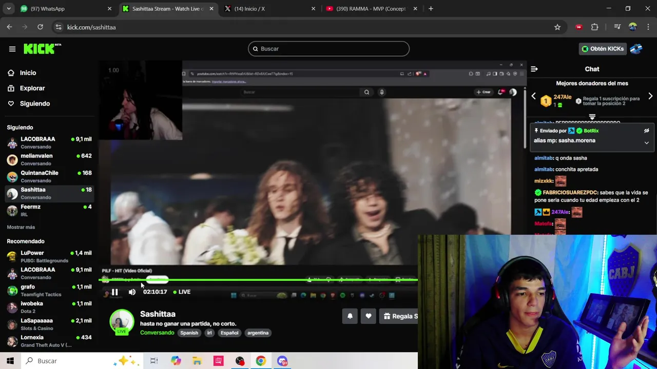Jump to LIVE indicator
The image size is (657, 369).
coord(182,292)
